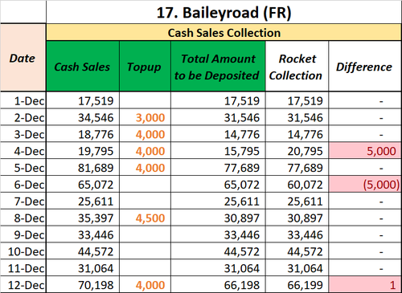Click the 'Rocket Collection' column header
The width and height of the screenshot is (402, 293).
coord(297,66)
